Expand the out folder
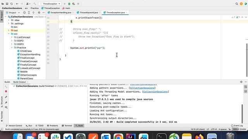This screenshot has height=139, width=248. tap(9, 31)
